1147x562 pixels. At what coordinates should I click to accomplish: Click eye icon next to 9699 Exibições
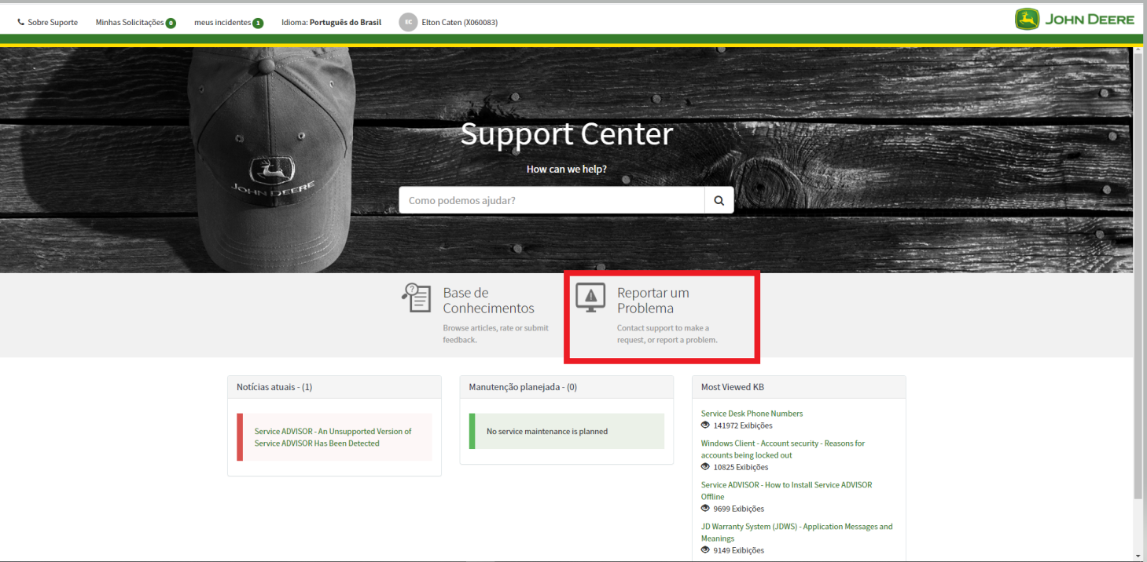[705, 509]
